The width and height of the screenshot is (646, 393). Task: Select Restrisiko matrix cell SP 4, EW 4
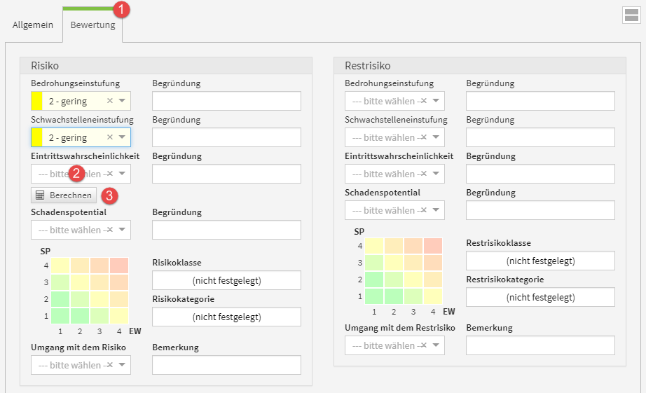point(433,245)
